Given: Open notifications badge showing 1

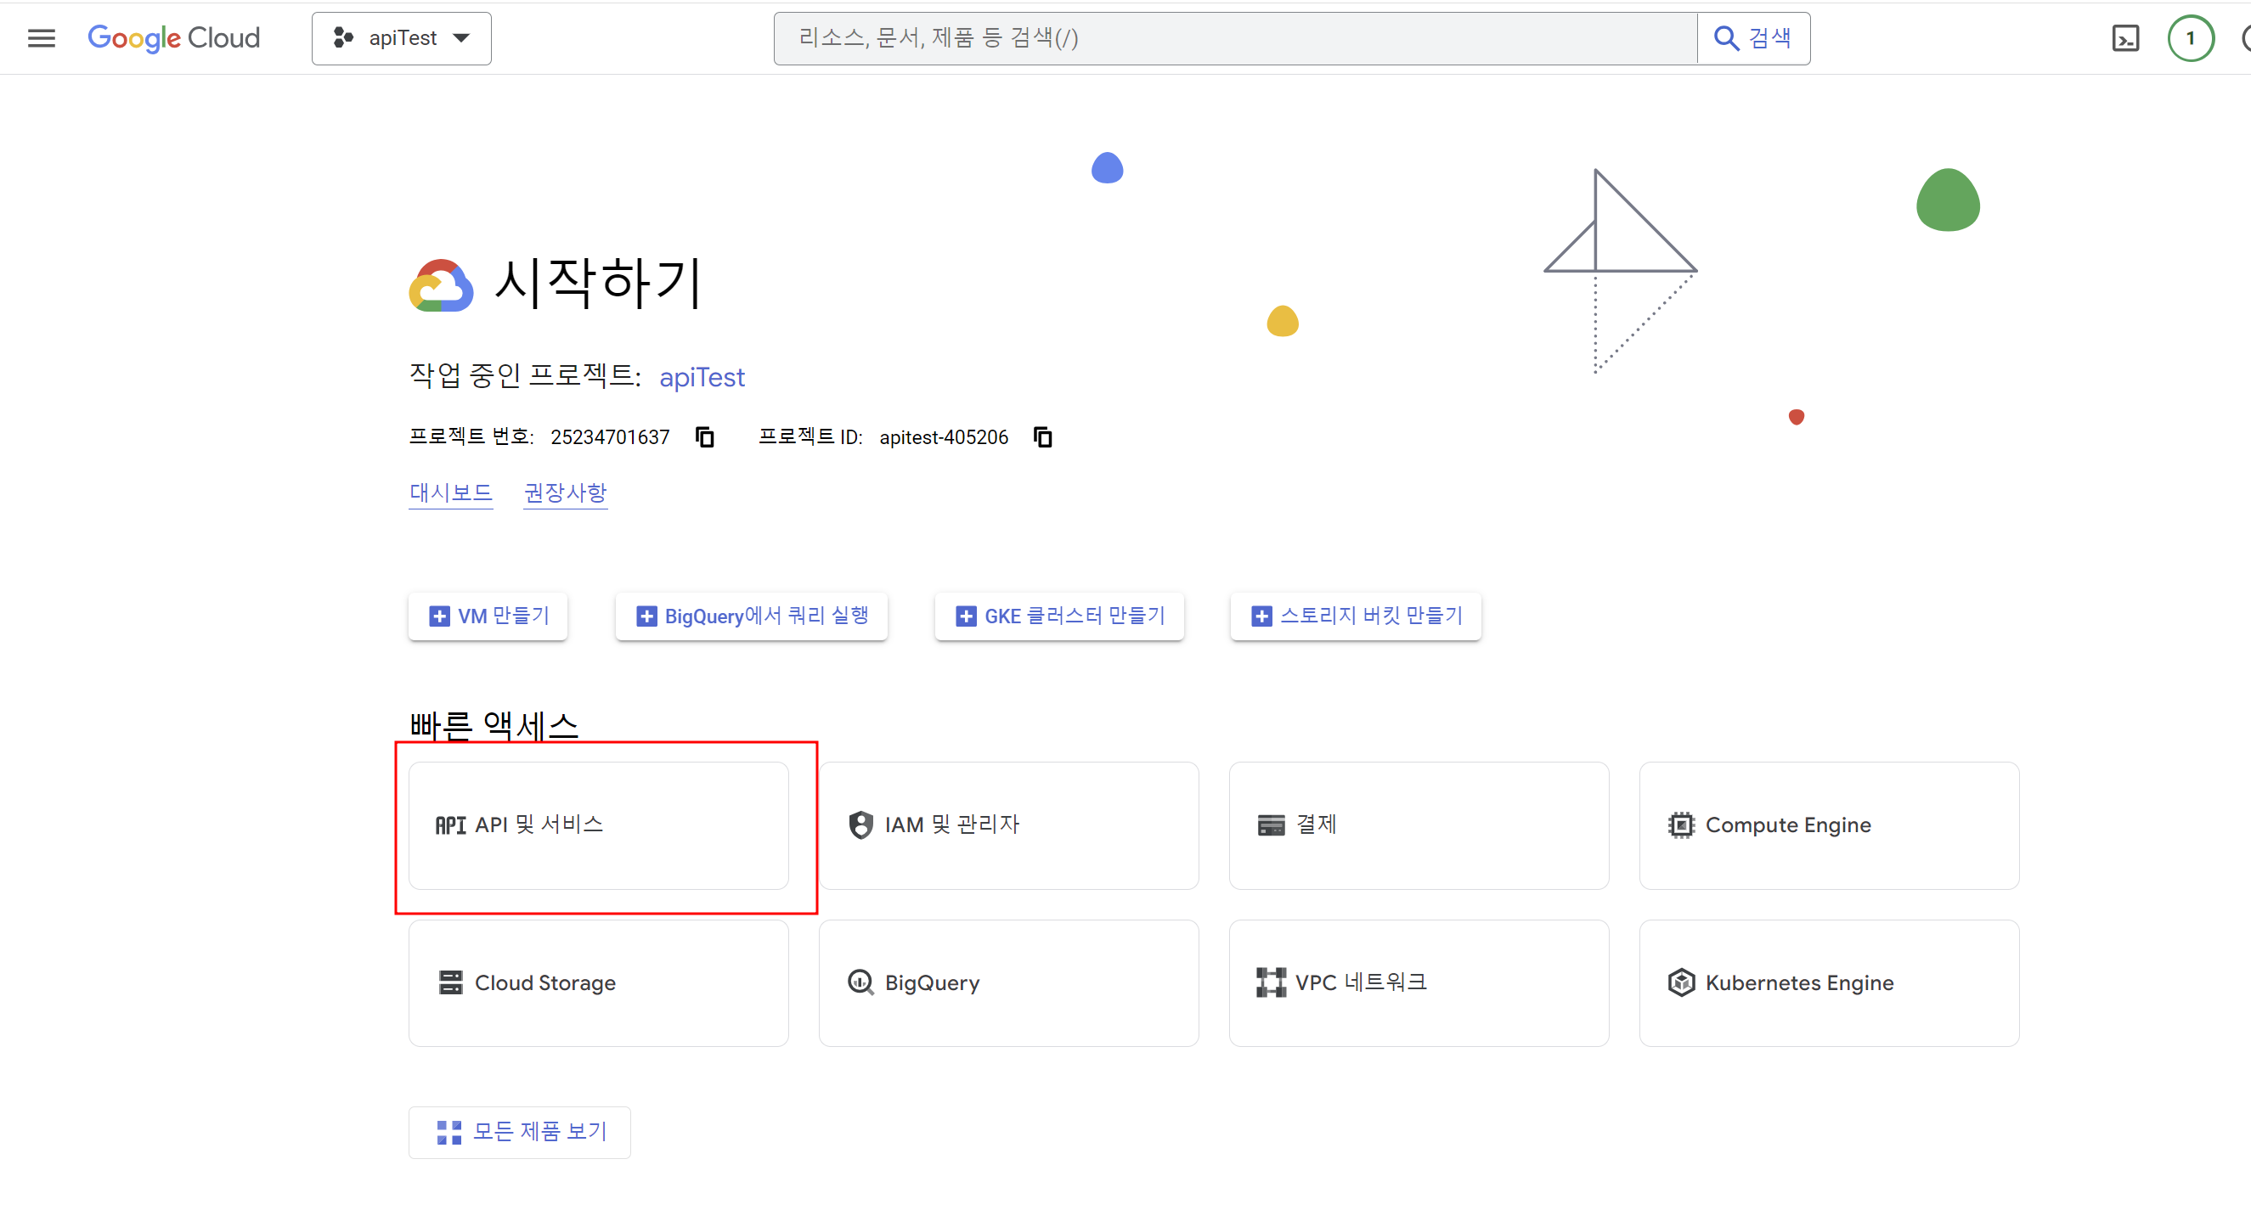Looking at the screenshot, I should (x=2189, y=38).
